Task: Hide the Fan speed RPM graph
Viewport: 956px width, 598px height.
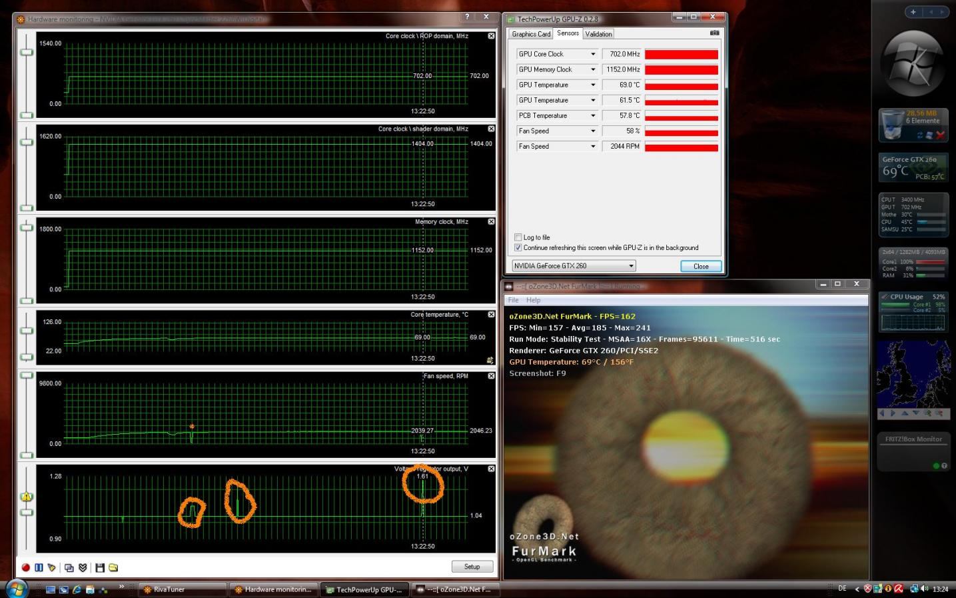Action: tap(491, 376)
